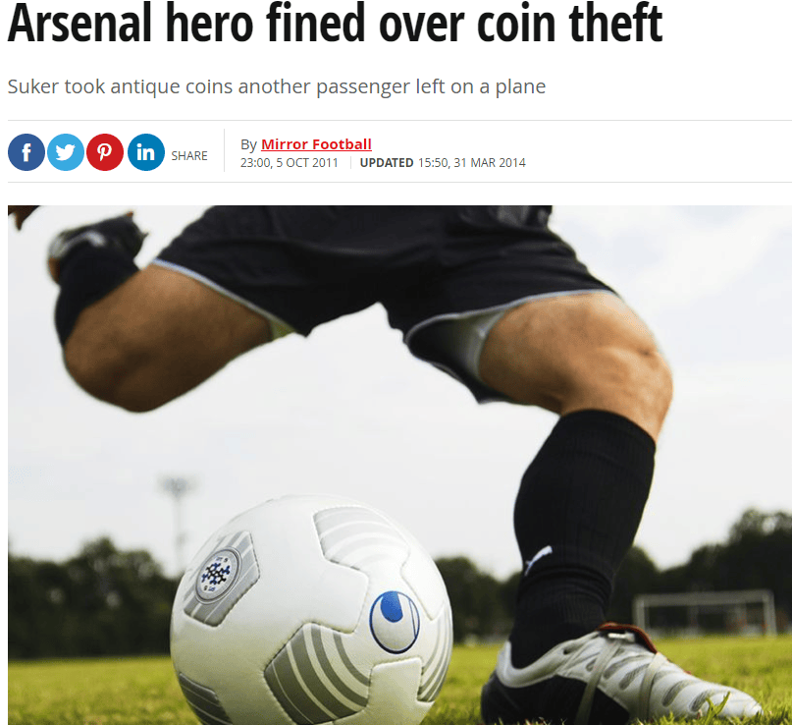Click the published date 23:00, 5 Oct 2011
792x725 pixels.
tap(289, 163)
